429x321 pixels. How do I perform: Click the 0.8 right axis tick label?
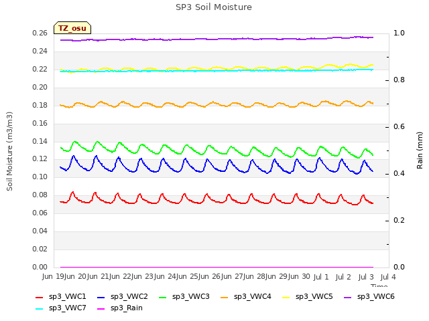(x=399, y=80)
